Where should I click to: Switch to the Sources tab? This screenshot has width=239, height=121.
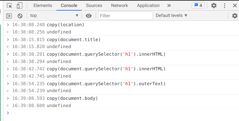[94, 6]
